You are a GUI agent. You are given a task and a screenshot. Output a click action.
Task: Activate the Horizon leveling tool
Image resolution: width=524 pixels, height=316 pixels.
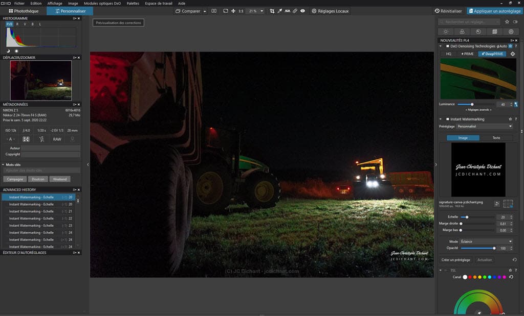click(x=288, y=11)
